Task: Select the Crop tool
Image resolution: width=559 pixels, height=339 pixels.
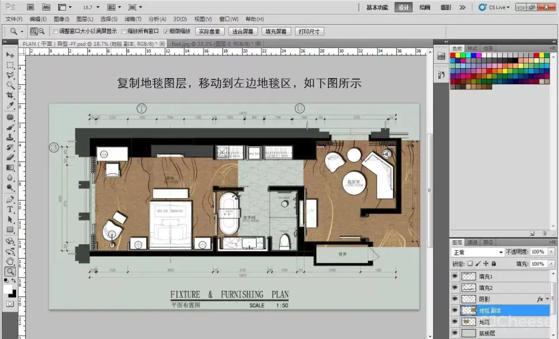Action: 10,96
